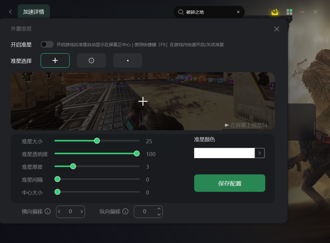The width and height of the screenshot is (330, 243).
Task: Select the circle-dot crosshair style
Action: (x=91, y=60)
